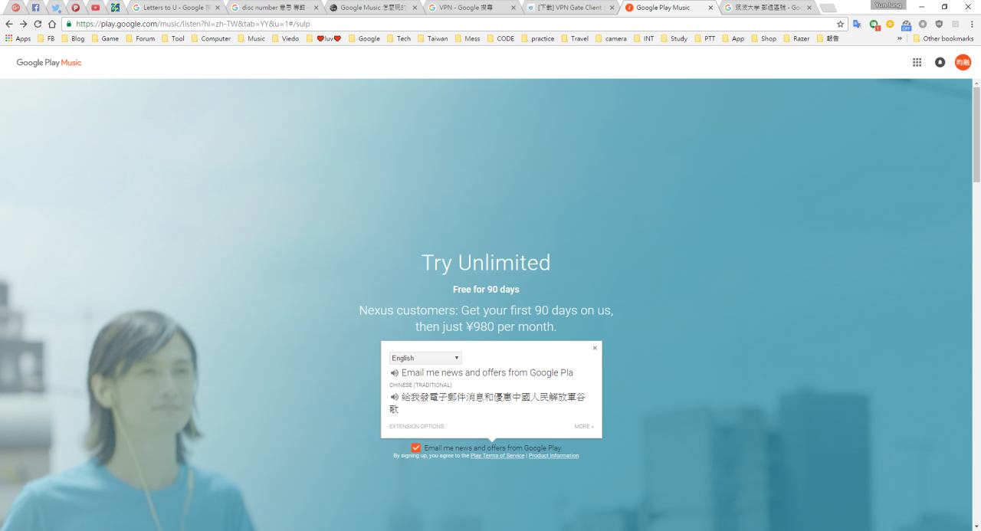981x531 pixels.
Task: Open CODE bookmark folder
Action: click(500, 38)
